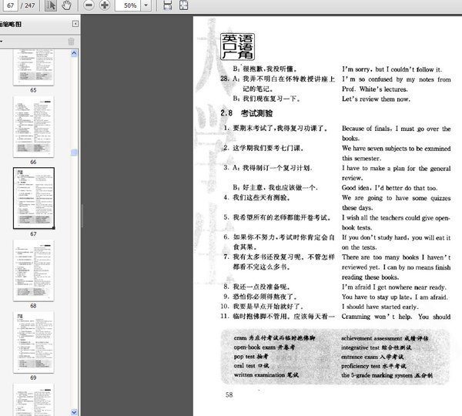
Task: Open page 68 thumbnail
Action: coord(33,270)
